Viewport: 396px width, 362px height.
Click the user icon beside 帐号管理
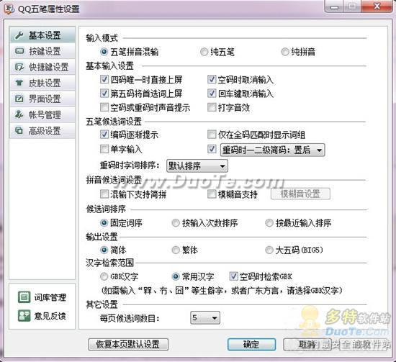coord(19,114)
